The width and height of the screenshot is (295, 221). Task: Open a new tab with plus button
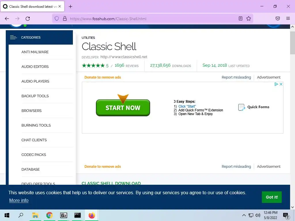tap(70, 7)
